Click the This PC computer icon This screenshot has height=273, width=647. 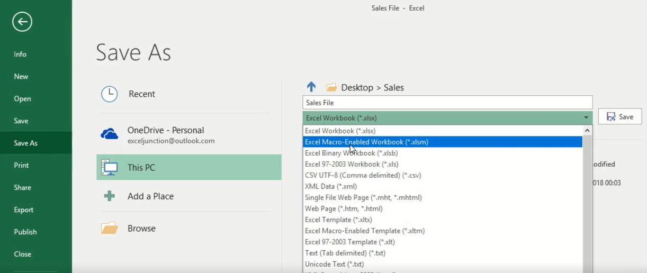[x=109, y=167]
